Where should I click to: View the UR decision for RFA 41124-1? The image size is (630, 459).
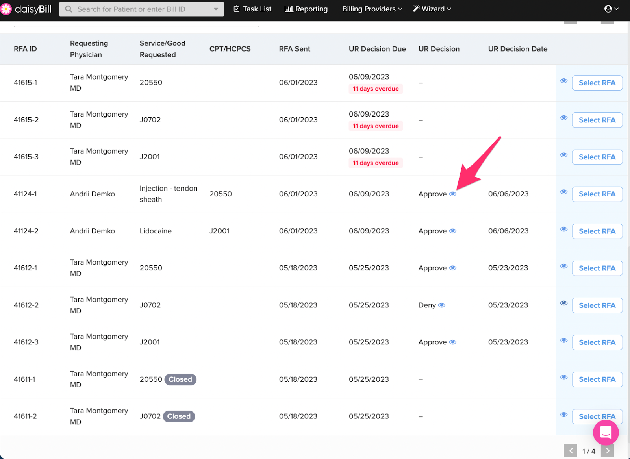coord(453,194)
